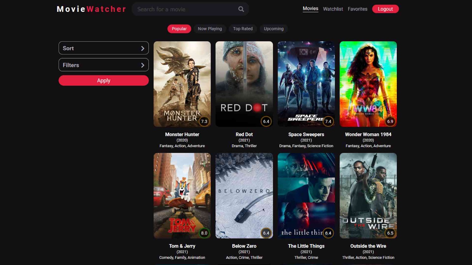Click the (2021) year under Space Sweepers
Viewport: 472px width, 265px height.
coord(306,140)
